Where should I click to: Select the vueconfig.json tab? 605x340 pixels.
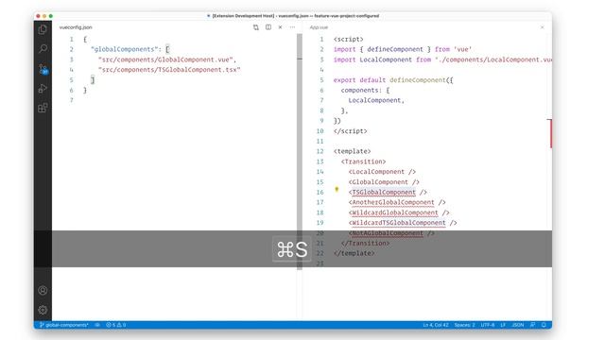(76, 27)
